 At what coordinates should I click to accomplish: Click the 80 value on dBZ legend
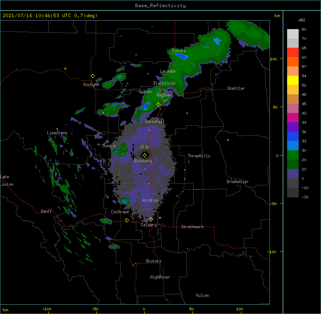304,29
